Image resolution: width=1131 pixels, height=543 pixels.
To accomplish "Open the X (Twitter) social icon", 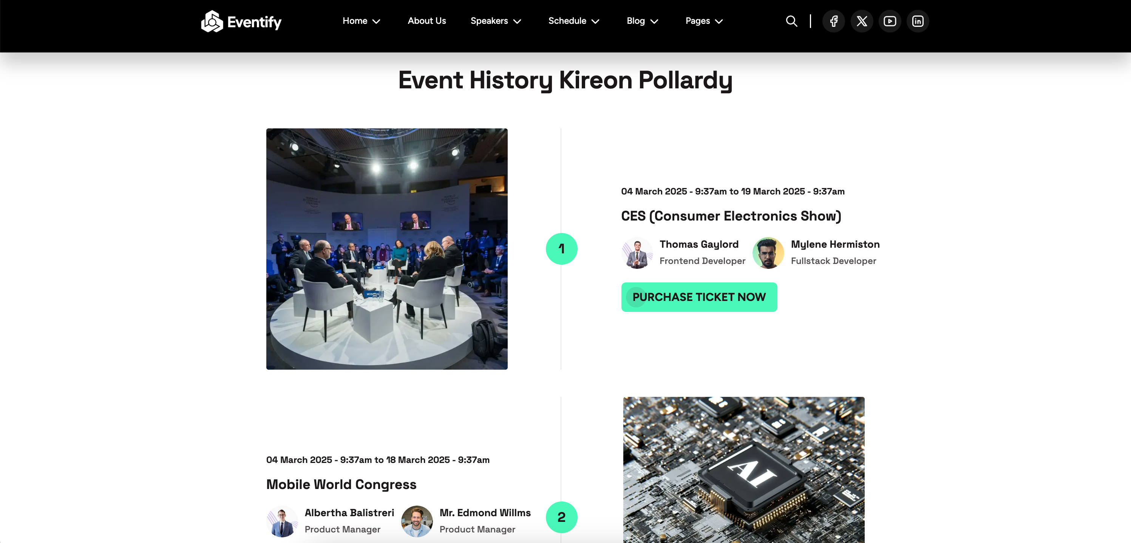I will coord(862,21).
